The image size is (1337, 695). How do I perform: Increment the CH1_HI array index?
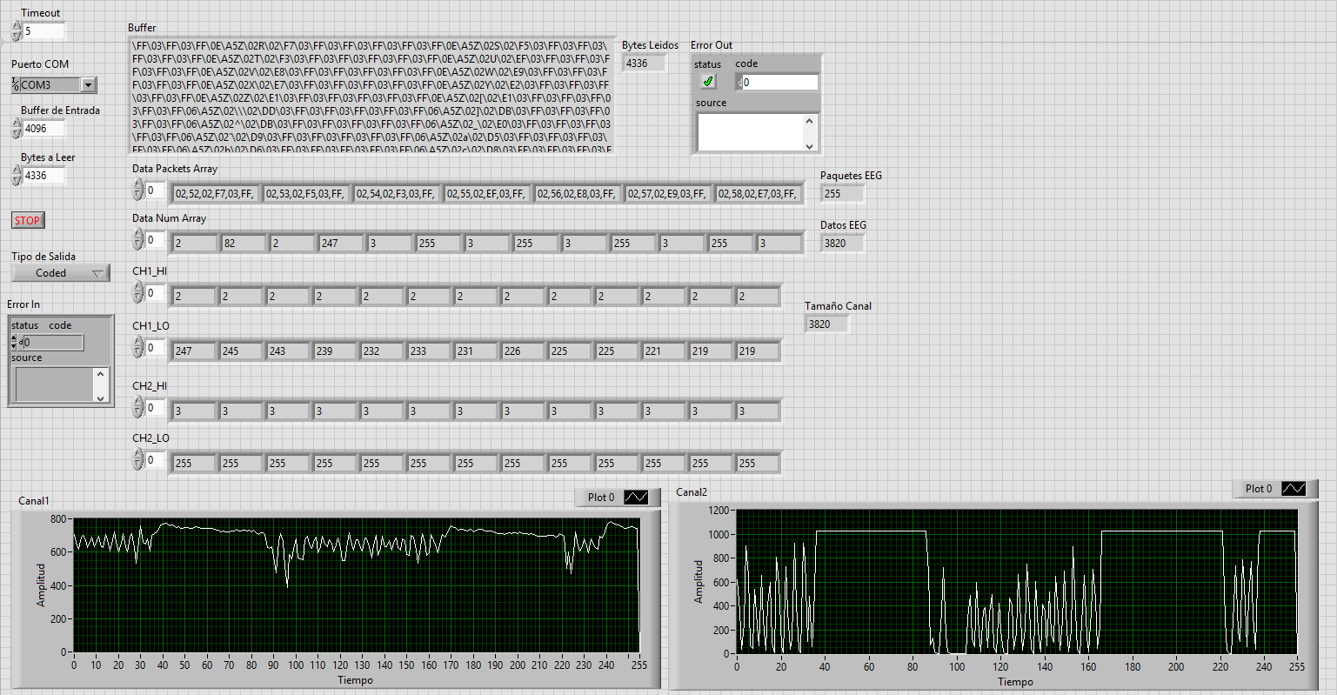pos(137,287)
